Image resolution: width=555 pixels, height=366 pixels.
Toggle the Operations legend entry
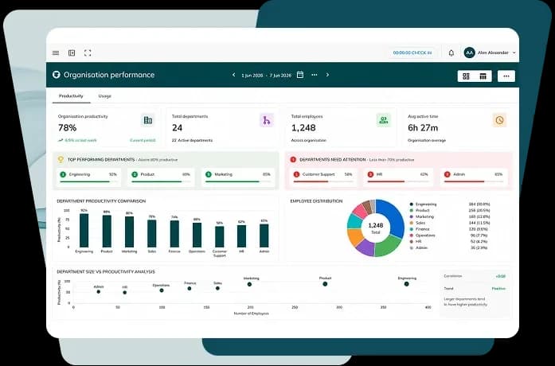pyautogui.click(x=422, y=236)
